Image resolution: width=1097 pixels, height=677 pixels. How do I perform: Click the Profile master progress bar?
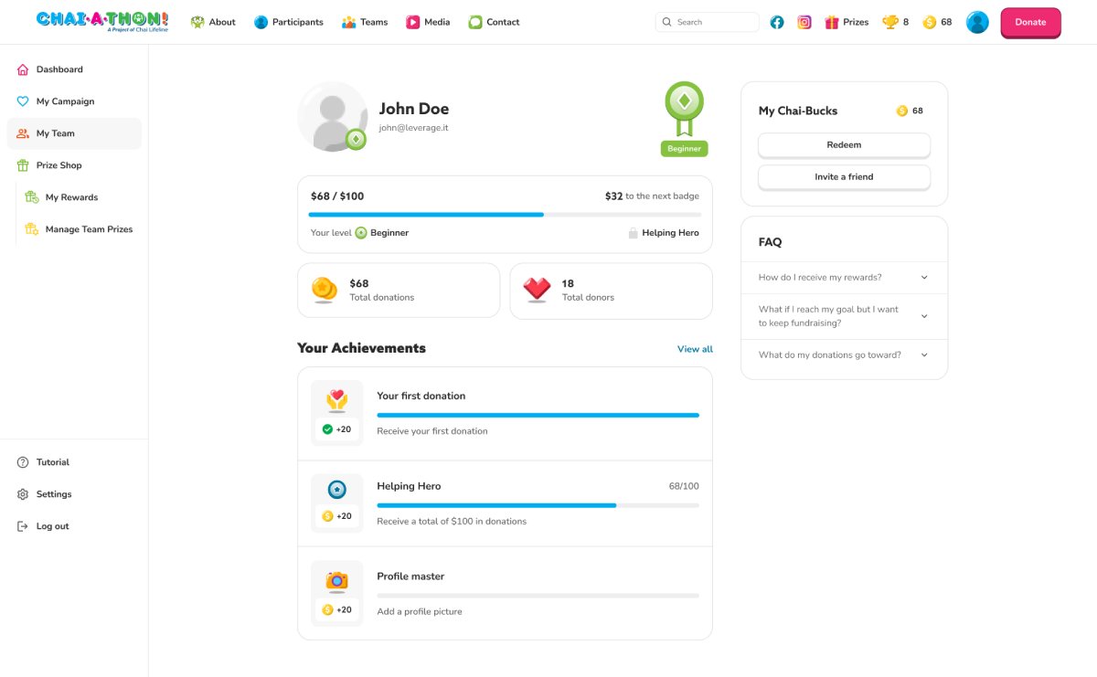(x=538, y=596)
